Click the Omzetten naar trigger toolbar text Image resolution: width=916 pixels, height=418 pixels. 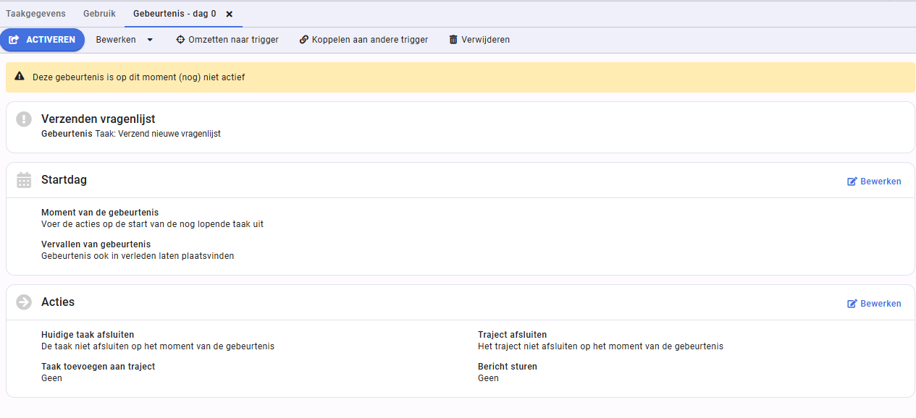233,40
